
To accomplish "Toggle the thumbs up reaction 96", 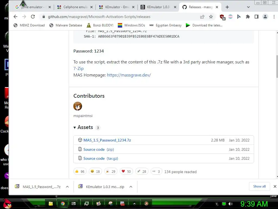I will click(80, 171).
